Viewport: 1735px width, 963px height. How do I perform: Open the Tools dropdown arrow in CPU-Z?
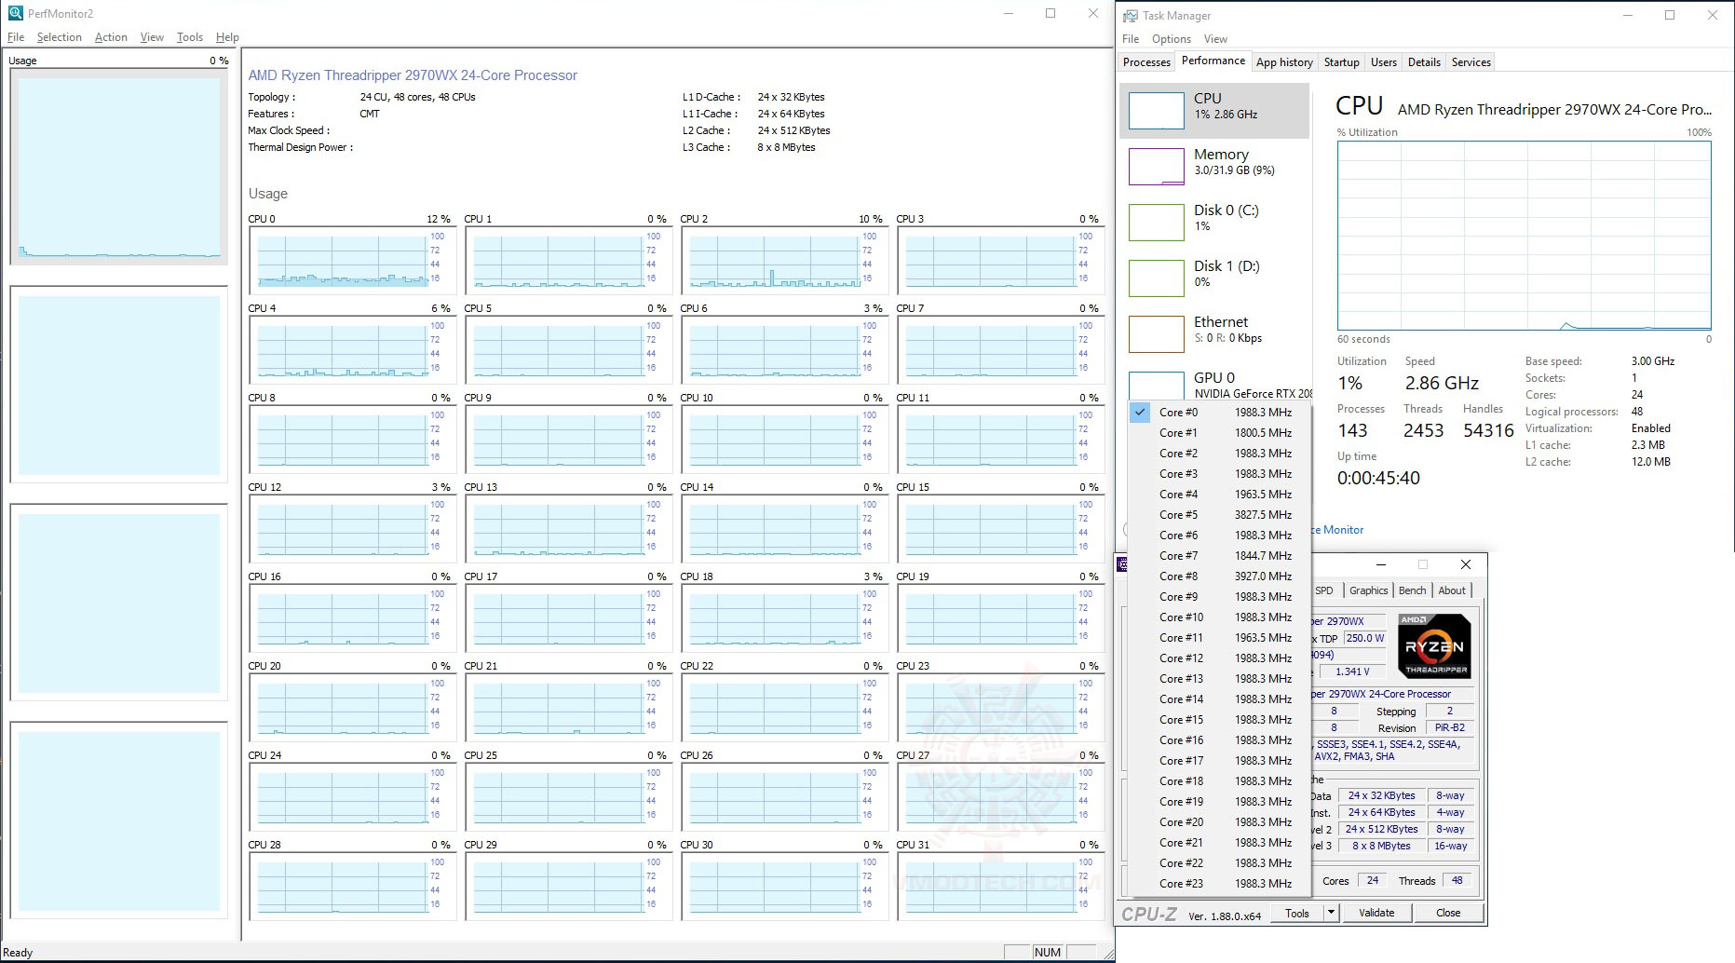pyautogui.click(x=1332, y=913)
